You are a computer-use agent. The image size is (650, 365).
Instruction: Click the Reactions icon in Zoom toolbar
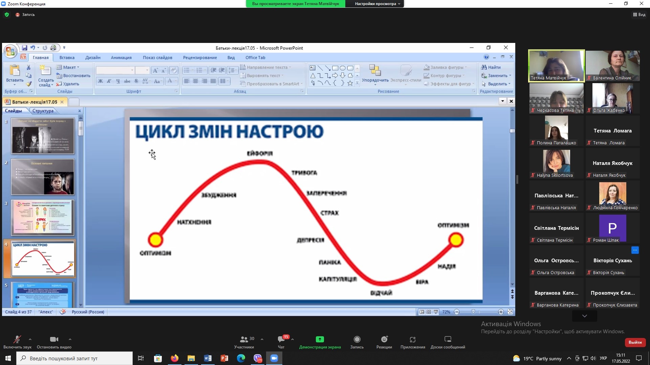click(x=384, y=340)
